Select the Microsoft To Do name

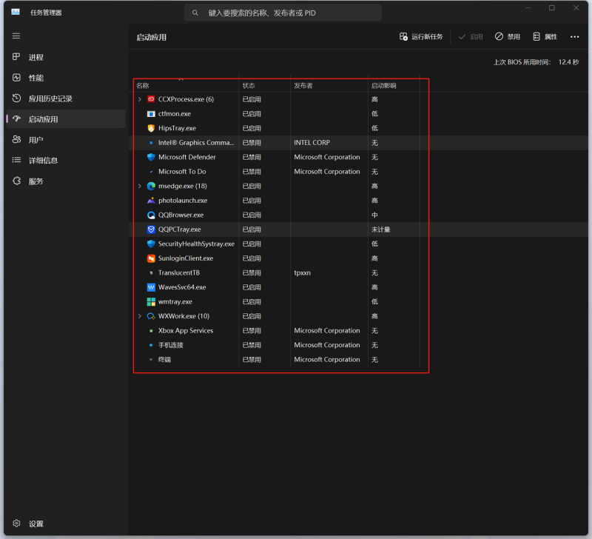[182, 172]
